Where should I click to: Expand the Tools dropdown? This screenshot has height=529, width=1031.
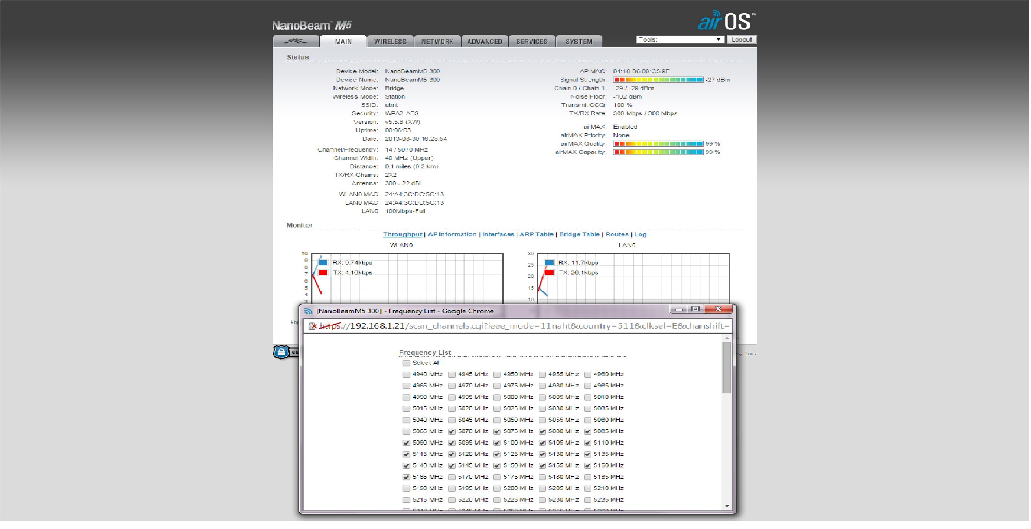(x=680, y=40)
